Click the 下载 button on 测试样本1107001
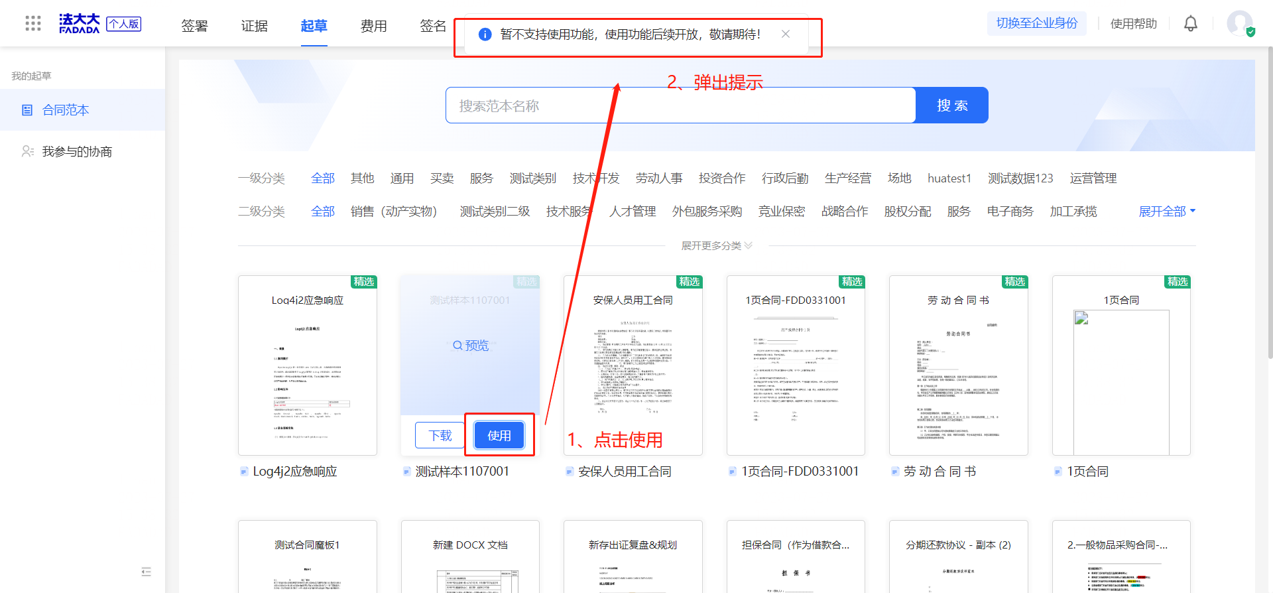This screenshot has width=1273, height=593. tap(440, 435)
